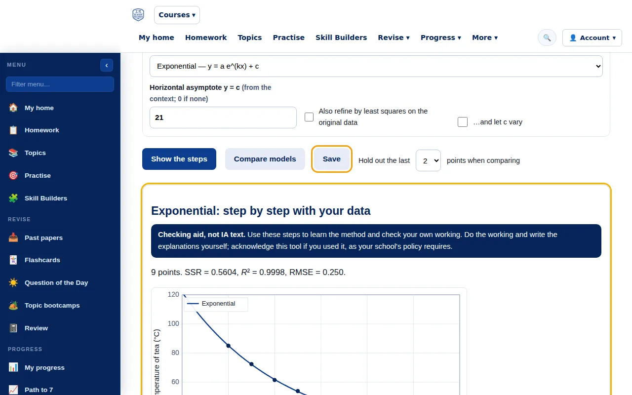
Task: Collapse the sidebar menu with chevron button
Action: point(107,65)
